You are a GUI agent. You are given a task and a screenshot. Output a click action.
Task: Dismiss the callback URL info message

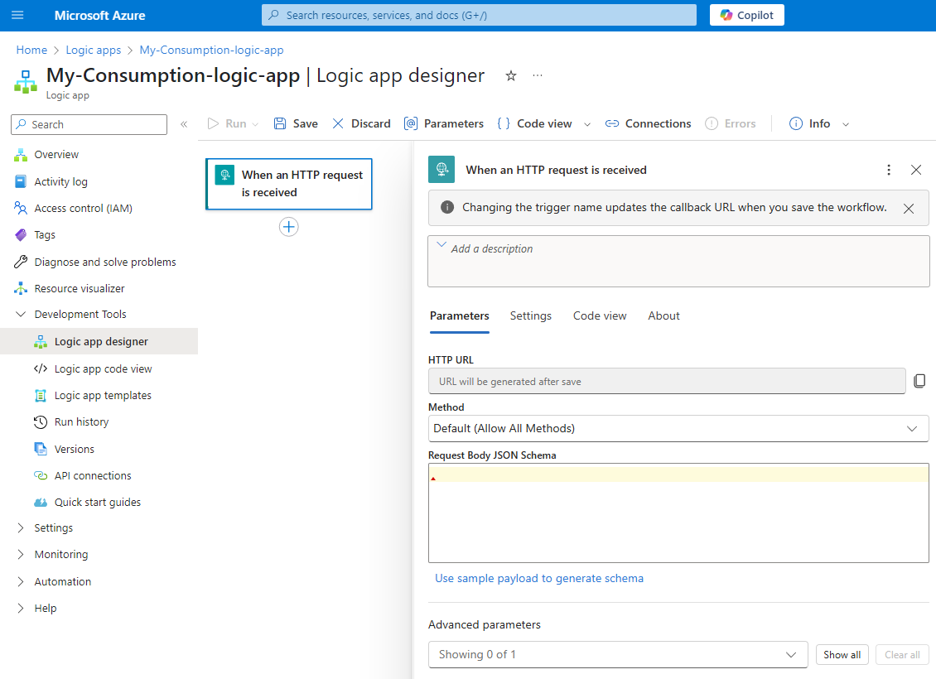click(x=909, y=208)
